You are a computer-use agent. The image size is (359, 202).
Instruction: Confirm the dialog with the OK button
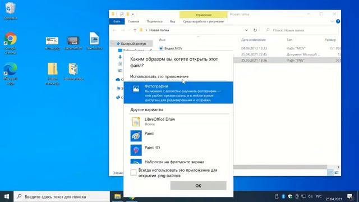[198, 186]
